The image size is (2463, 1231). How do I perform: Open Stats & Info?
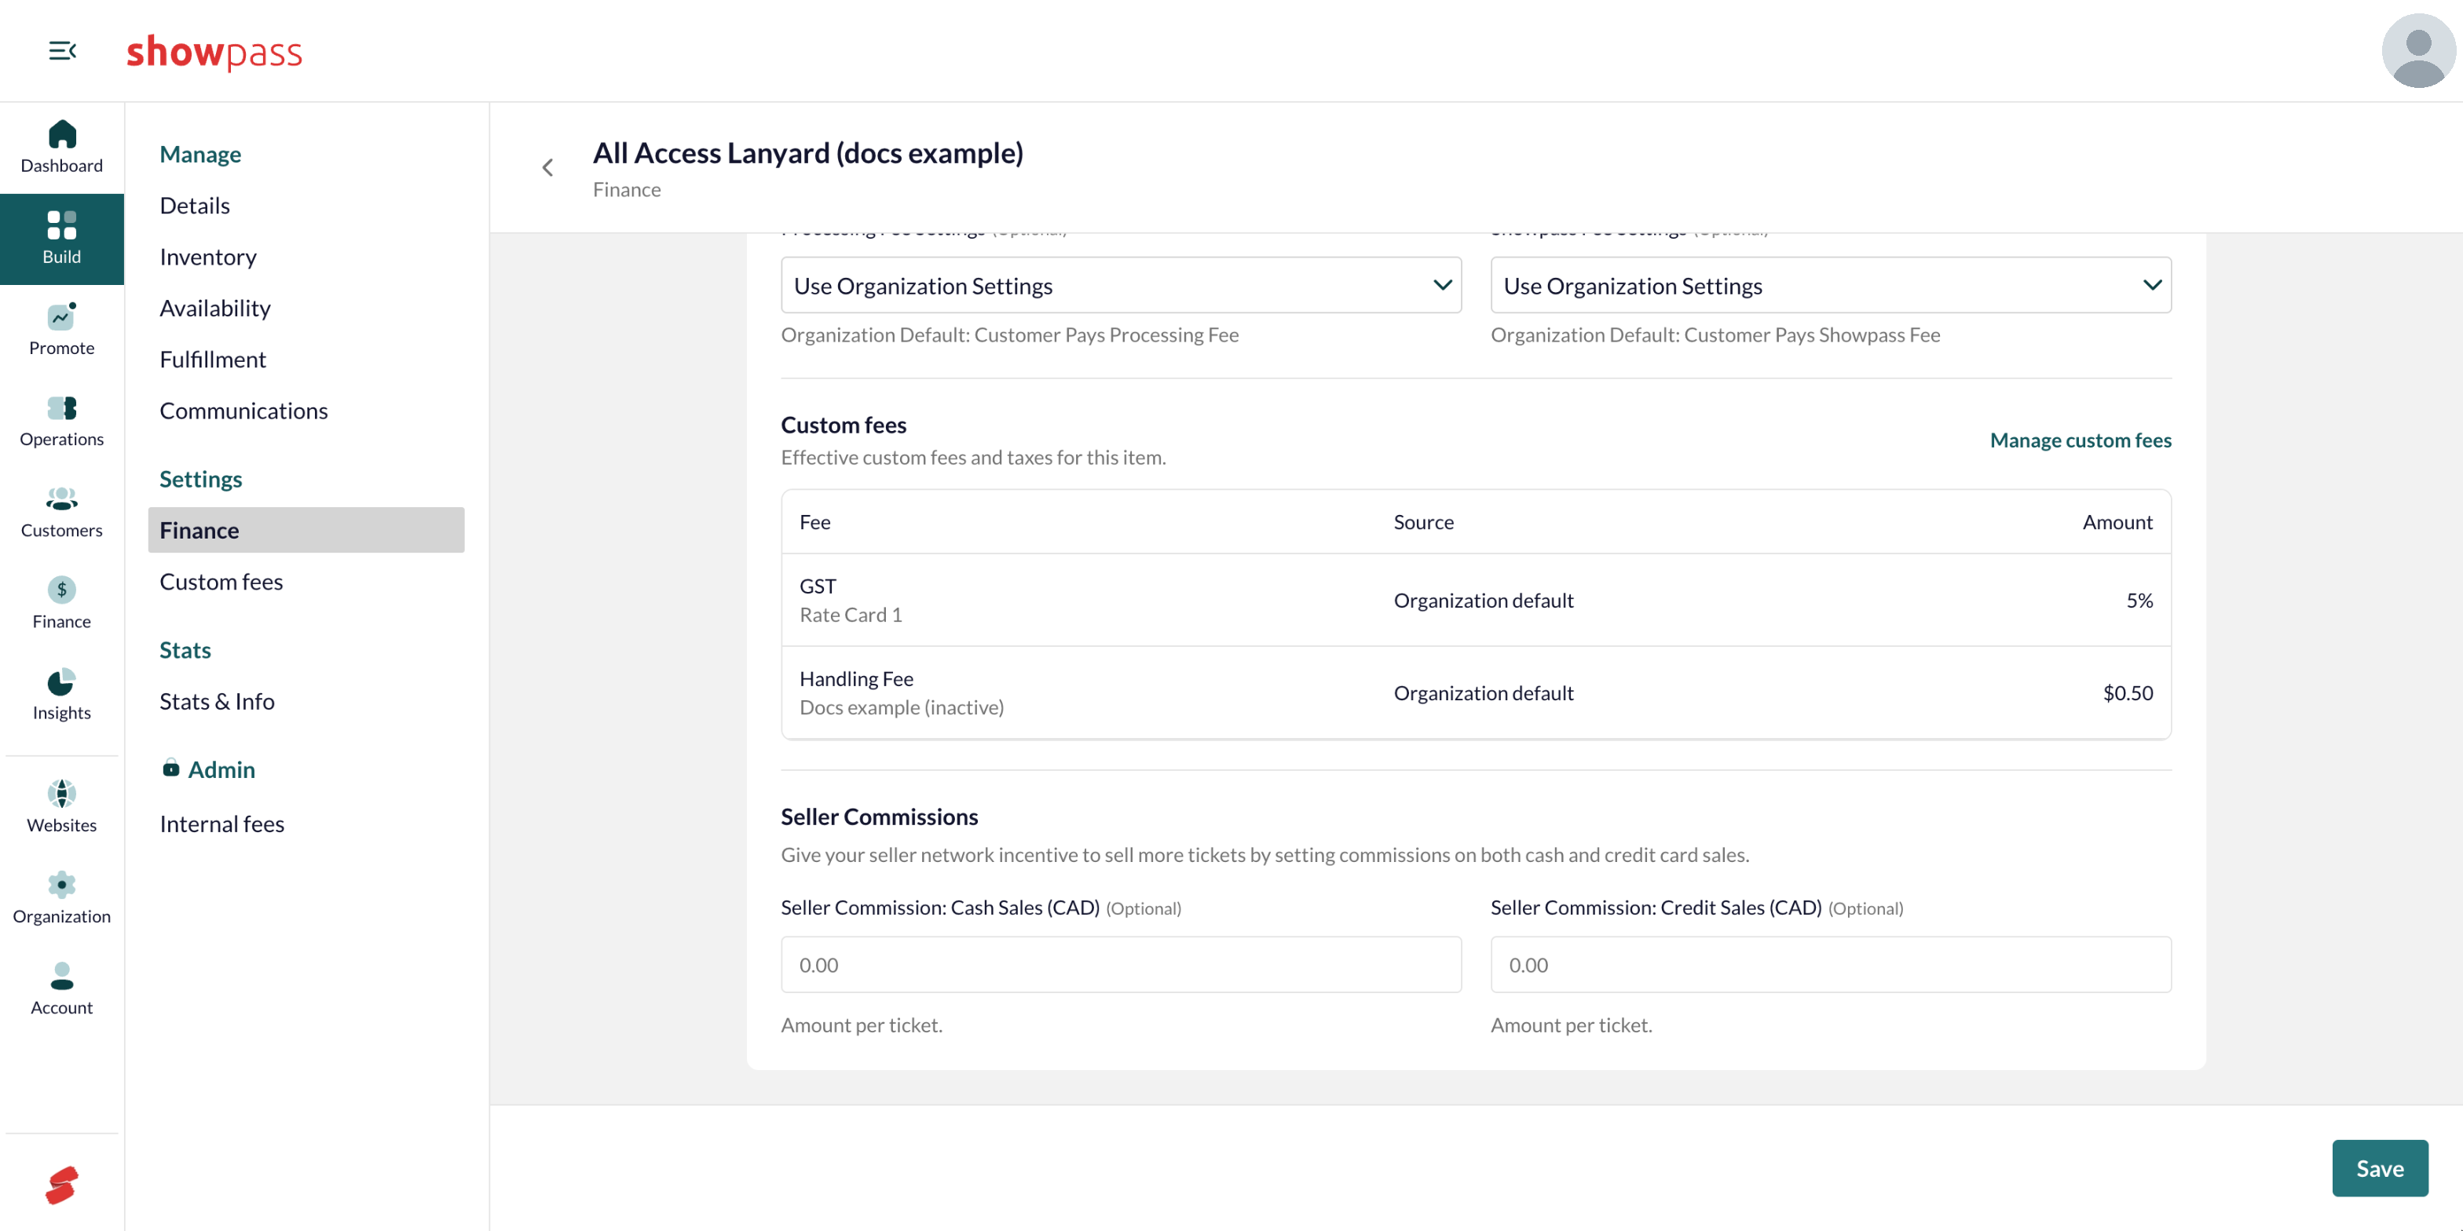[x=217, y=702]
